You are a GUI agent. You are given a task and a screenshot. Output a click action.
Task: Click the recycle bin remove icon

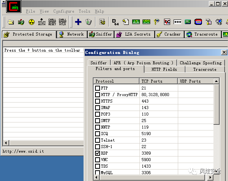click(x=89, y=22)
